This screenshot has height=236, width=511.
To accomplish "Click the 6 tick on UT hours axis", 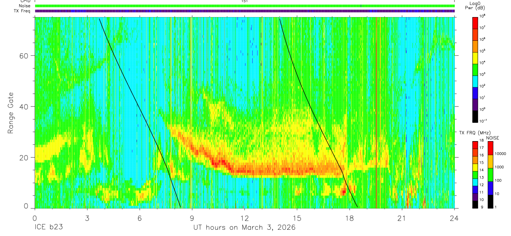I will tap(140, 218).
